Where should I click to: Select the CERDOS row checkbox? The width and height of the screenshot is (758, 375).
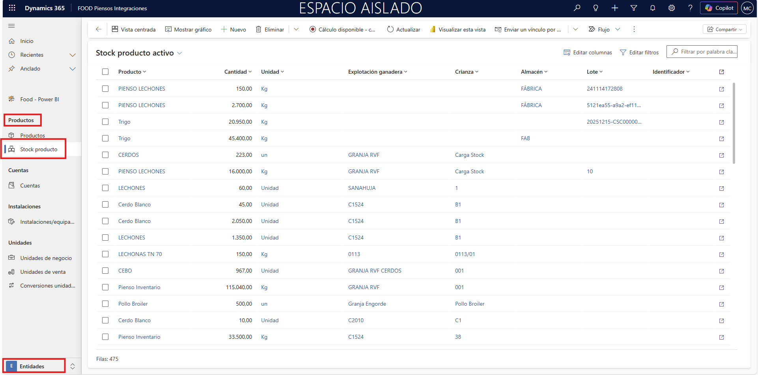pos(105,155)
